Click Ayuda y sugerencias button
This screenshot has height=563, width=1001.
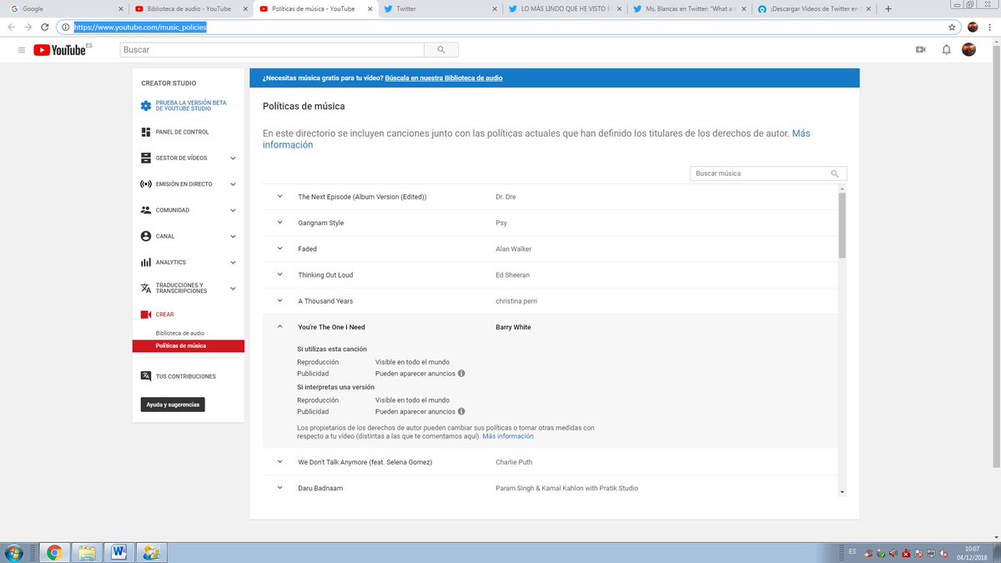[173, 405]
